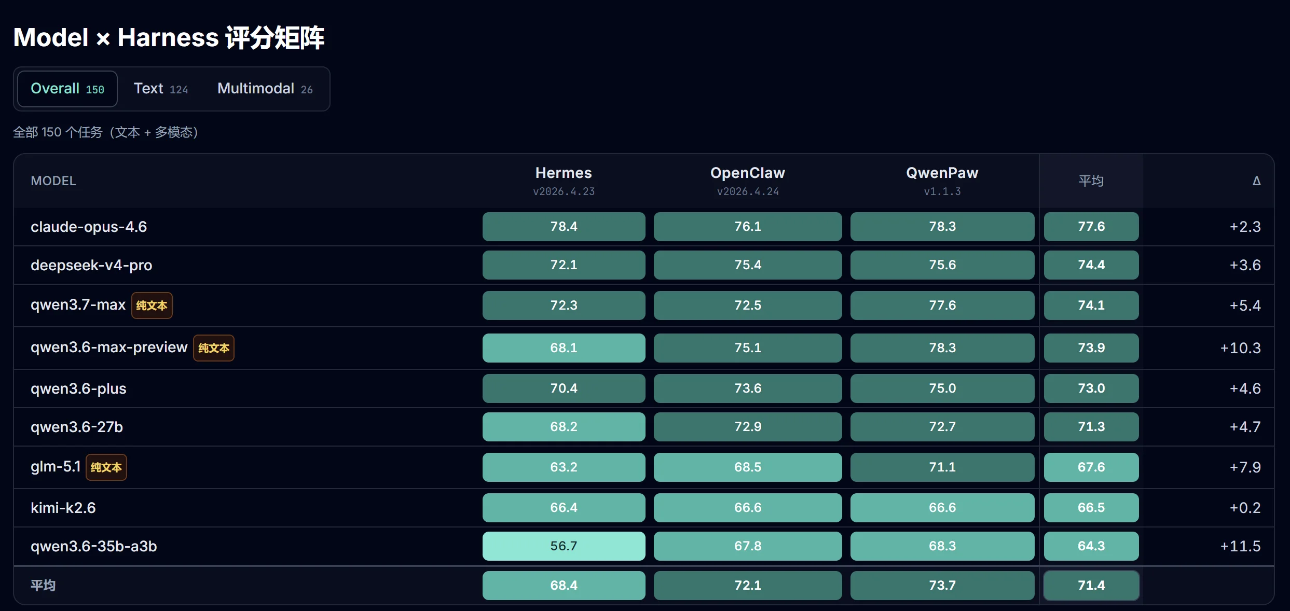Screen dimensions: 1290x611
Task: Click the 纯文本 badge beside qwen3.6-max-preview
Action: (214, 348)
